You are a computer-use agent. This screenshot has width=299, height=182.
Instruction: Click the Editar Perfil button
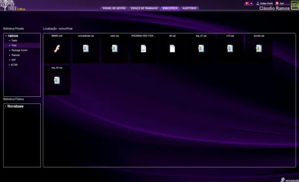pyautogui.click(x=265, y=3)
